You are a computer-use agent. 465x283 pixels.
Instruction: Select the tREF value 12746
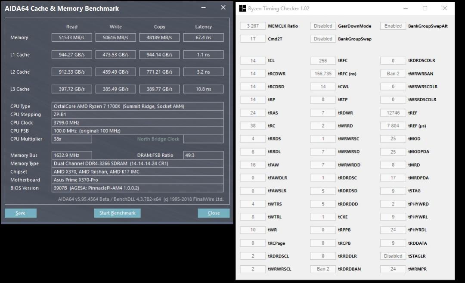[393, 113]
